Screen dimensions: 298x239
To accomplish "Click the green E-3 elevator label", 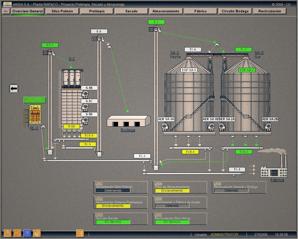I will click(156, 22).
